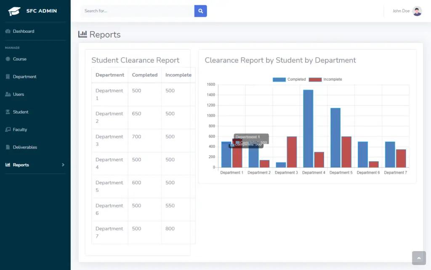Screen dimensions: 431x270
Task: Choose Deliverables in the Manage menu
Action: coord(27,147)
